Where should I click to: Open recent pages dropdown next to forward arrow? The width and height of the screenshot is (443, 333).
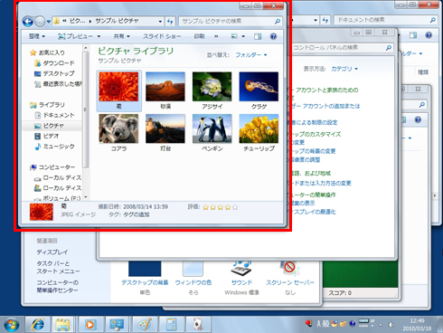49,22
